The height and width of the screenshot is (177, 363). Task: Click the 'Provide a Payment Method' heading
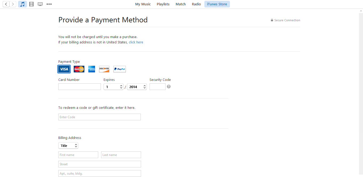tap(103, 20)
